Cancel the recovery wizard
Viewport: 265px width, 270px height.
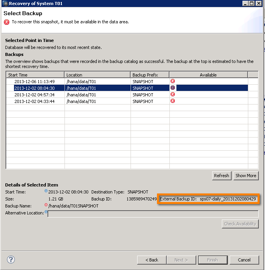[x=244, y=260]
